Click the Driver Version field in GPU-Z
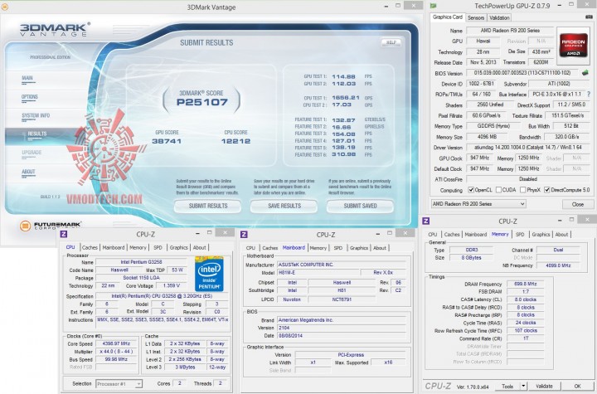Image resolution: width=597 pixels, height=394 pixels. [527, 147]
